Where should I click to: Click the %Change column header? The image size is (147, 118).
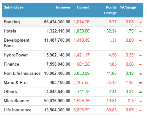[128, 7]
